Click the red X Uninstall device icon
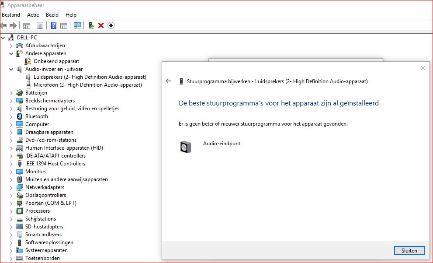 pos(101,26)
